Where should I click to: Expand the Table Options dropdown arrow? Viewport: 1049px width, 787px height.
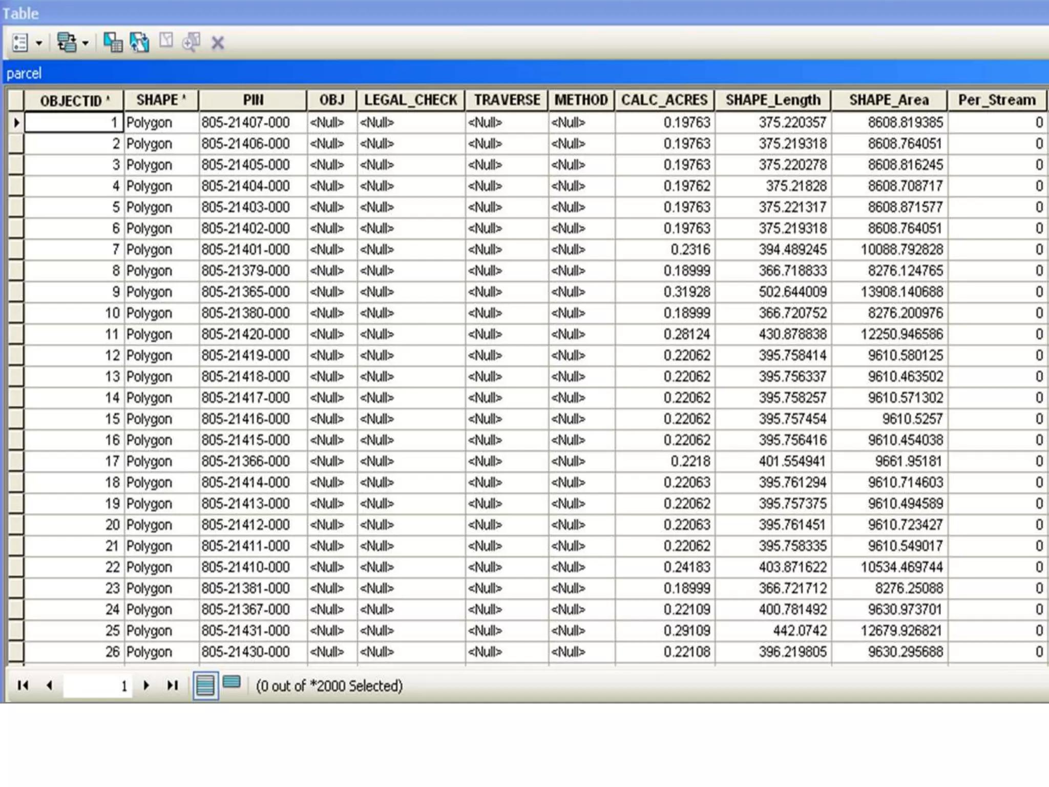tap(39, 44)
